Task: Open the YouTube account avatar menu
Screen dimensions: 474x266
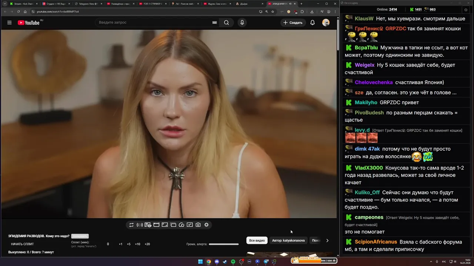Action: coord(326,23)
